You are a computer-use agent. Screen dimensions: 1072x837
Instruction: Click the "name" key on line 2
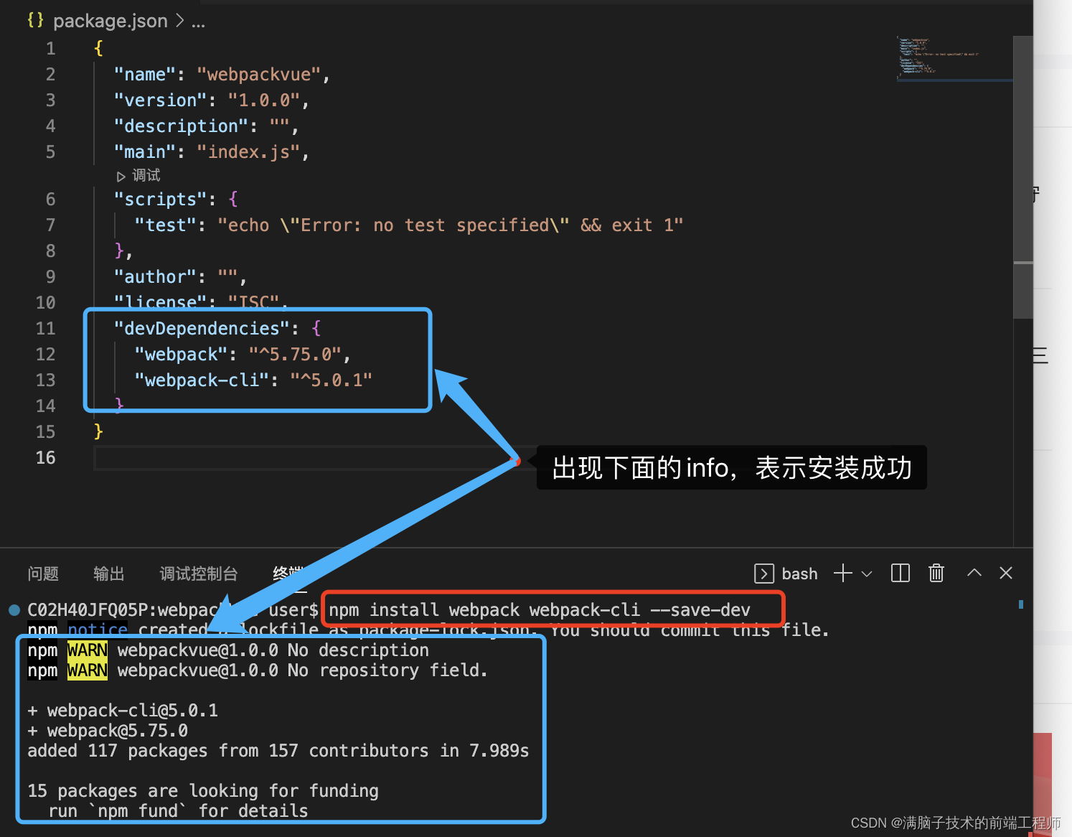(x=145, y=75)
